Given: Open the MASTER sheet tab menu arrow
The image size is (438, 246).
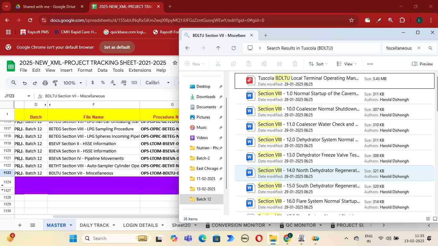Looking at the screenshot, I should (71, 225).
